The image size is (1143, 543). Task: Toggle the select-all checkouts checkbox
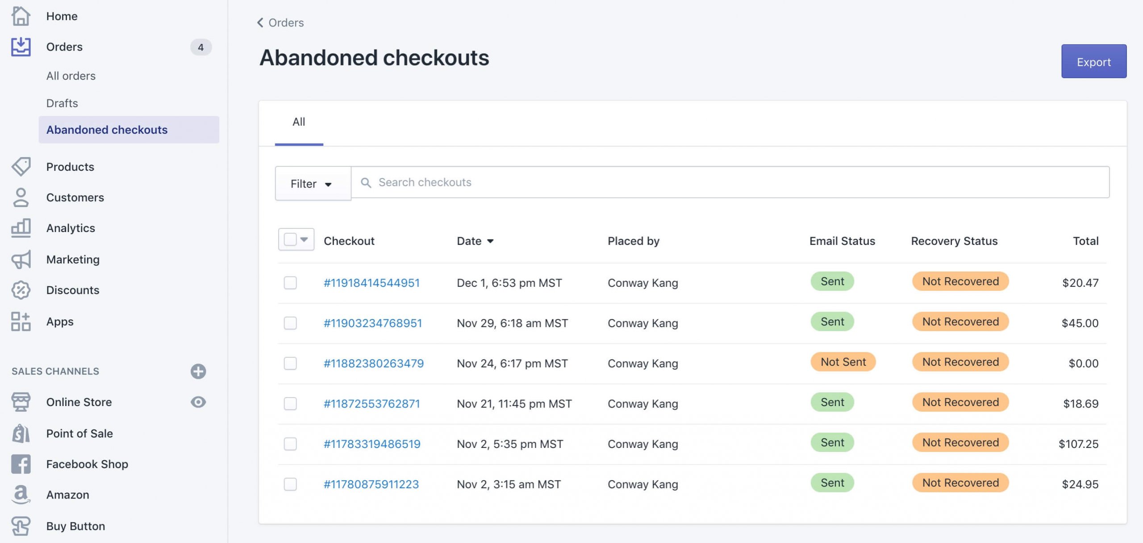click(x=290, y=240)
